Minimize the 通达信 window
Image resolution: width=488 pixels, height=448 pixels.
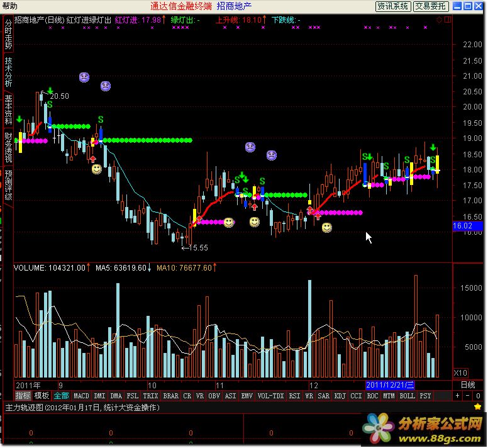[x=457, y=6]
